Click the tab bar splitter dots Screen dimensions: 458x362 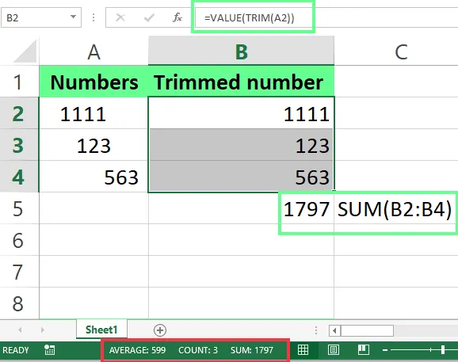click(316, 330)
